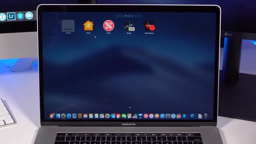Open Messages with the notification badge

[113, 116]
